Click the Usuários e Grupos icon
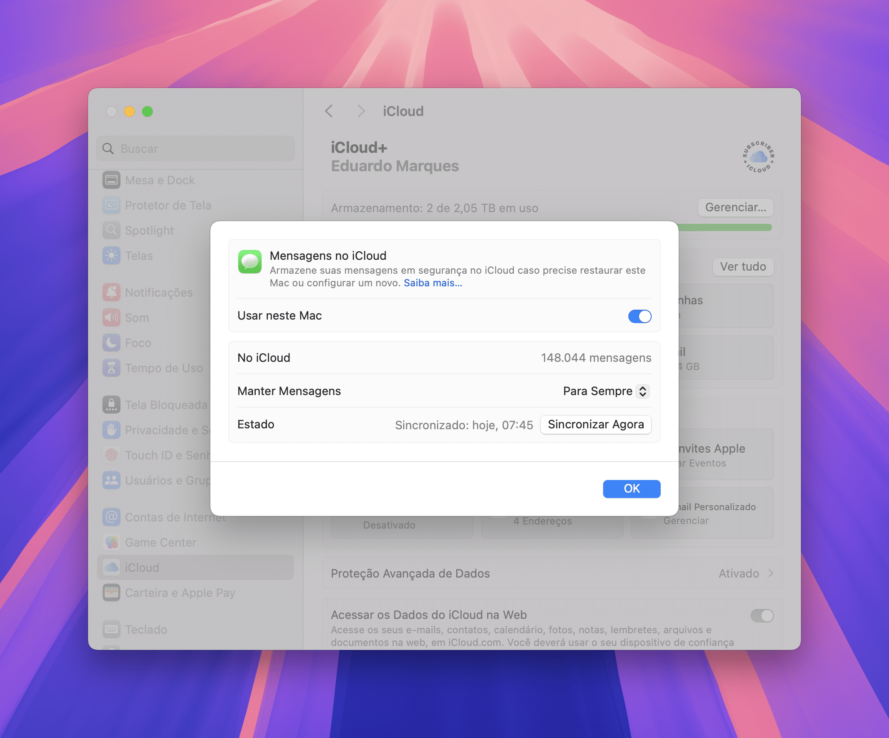 111,480
